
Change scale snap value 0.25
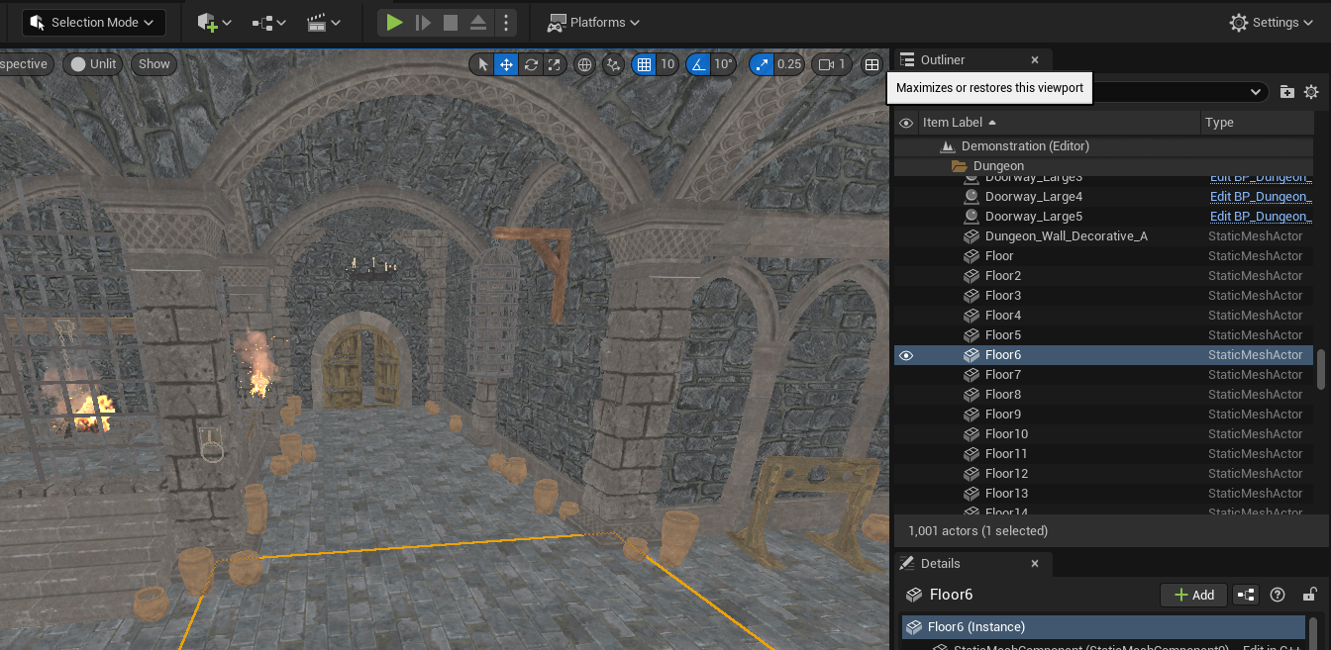[x=789, y=64]
